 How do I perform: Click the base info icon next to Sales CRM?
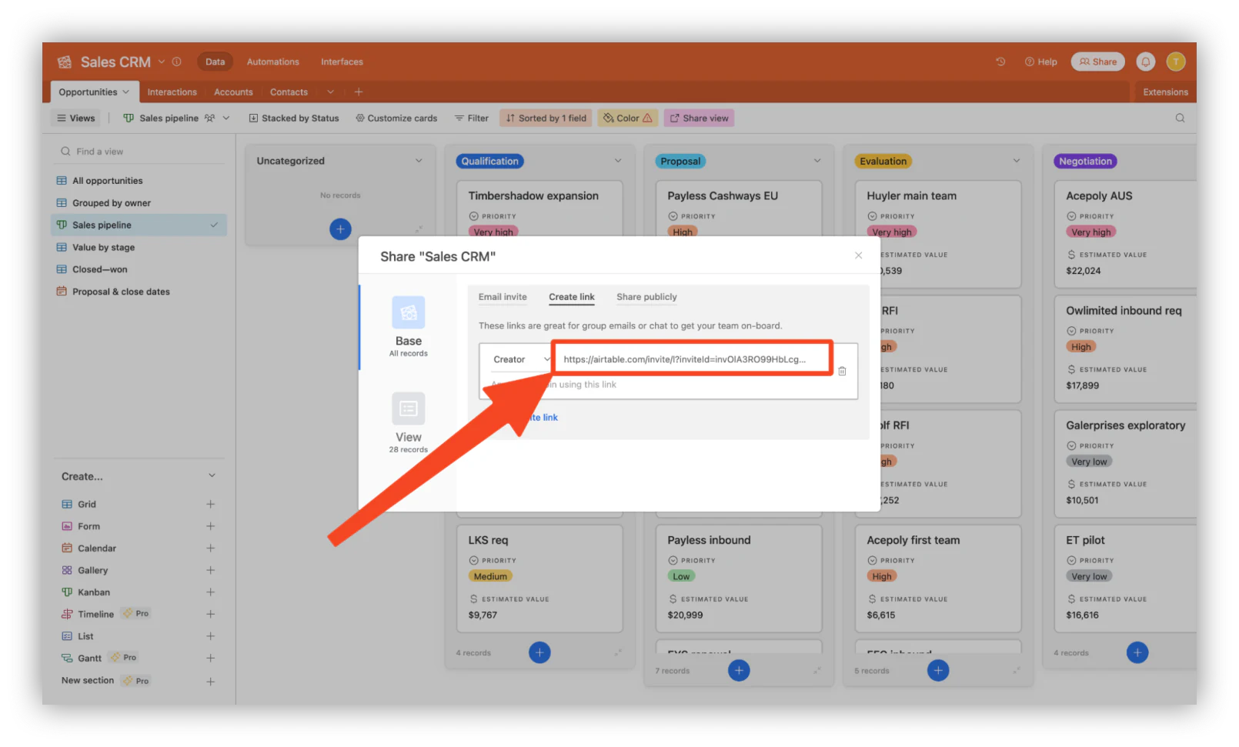click(177, 62)
